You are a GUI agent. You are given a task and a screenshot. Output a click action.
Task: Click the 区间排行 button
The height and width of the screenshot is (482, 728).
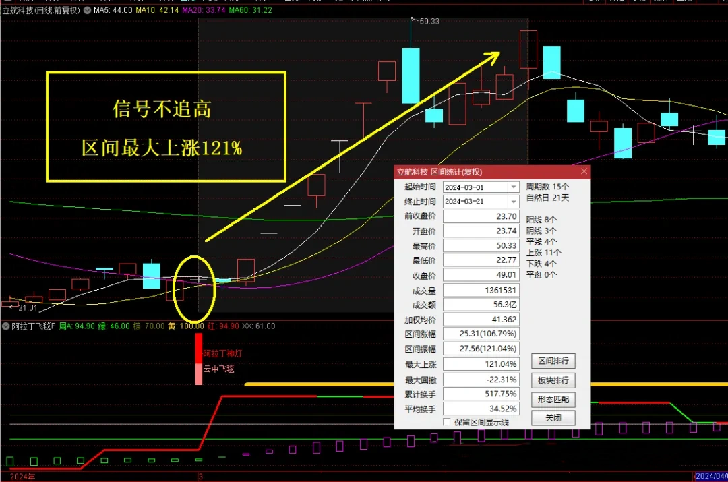553,361
